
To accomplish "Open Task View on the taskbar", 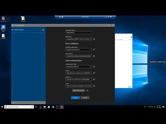I will (36, 107).
